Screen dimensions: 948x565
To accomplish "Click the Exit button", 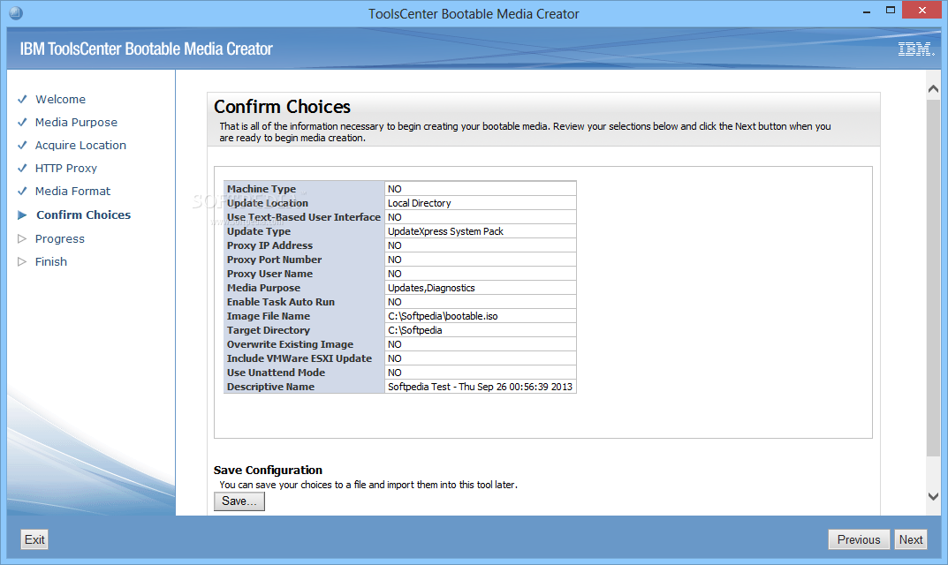I will pyautogui.click(x=34, y=539).
